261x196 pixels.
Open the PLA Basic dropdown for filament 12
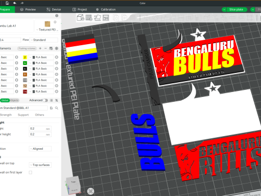coord(41,85)
